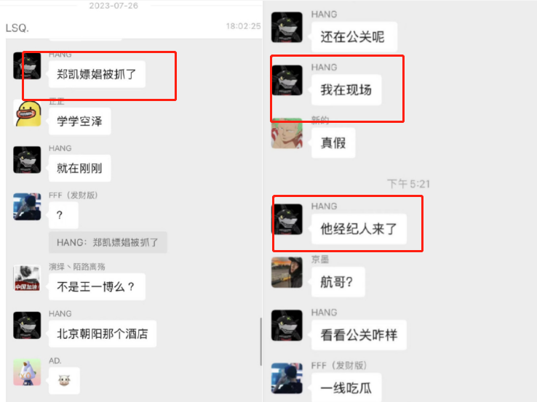Click 京墨's avatar photo

point(287,273)
